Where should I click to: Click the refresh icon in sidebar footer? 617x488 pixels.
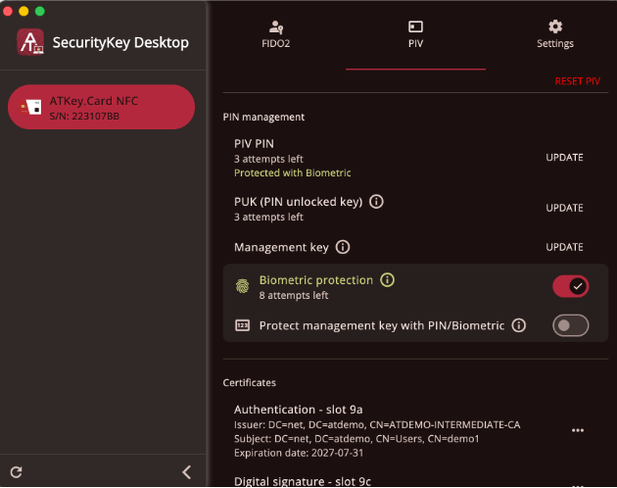pos(16,472)
